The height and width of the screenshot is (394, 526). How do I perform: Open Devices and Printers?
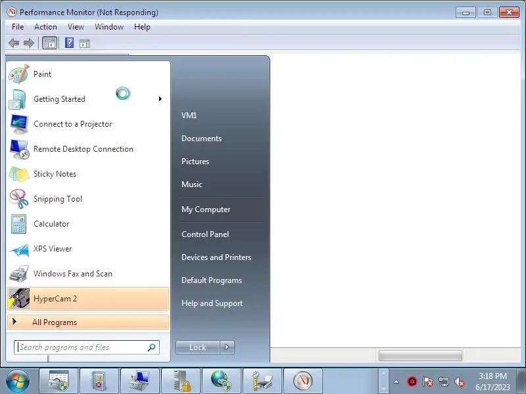click(216, 257)
